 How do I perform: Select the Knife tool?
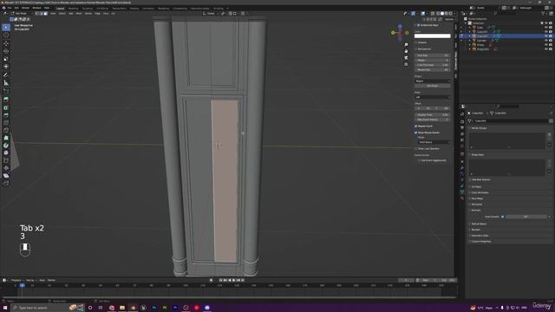(6, 131)
